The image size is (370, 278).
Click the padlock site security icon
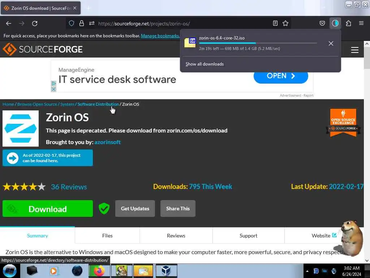point(82,23)
